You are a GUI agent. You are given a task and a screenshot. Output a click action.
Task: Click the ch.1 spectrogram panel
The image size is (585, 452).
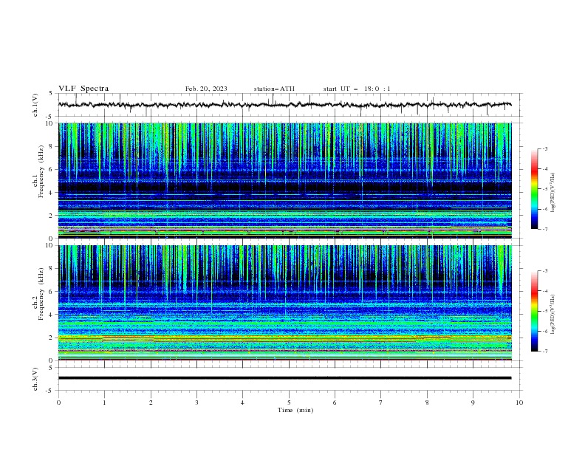(284, 180)
